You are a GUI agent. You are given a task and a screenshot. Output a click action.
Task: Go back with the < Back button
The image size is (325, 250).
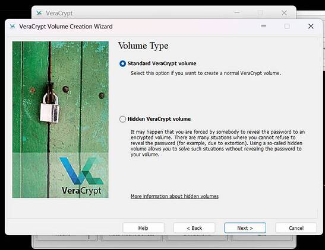click(x=194, y=228)
